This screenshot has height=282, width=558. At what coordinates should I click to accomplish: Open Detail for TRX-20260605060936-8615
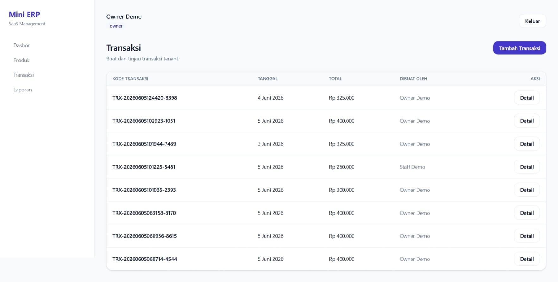tap(527, 236)
